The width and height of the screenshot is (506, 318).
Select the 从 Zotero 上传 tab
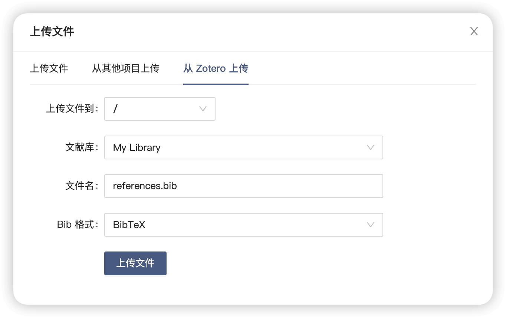216,68
